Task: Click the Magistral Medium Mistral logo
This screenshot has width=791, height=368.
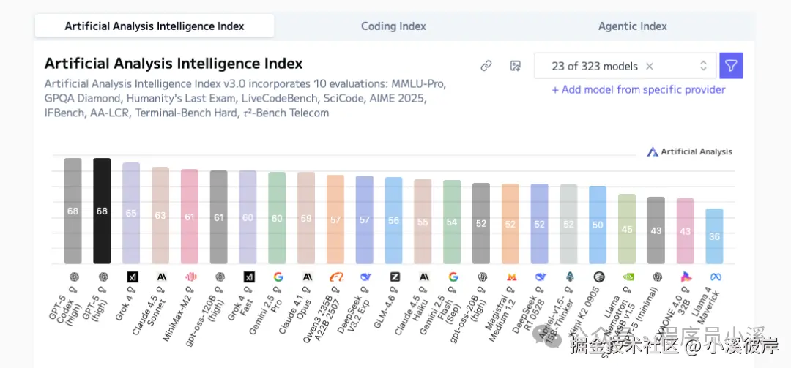Action: [511, 277]
